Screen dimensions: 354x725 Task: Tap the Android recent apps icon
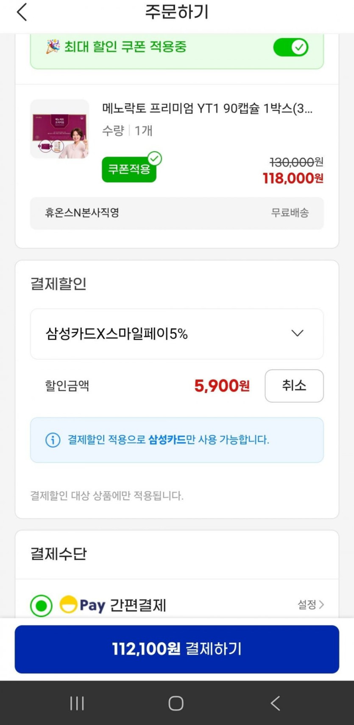tap(77, 703)
